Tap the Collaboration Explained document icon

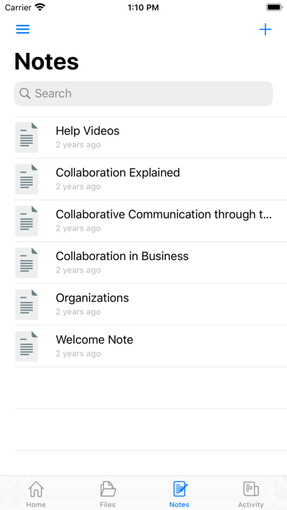click(x=26, y=180)
